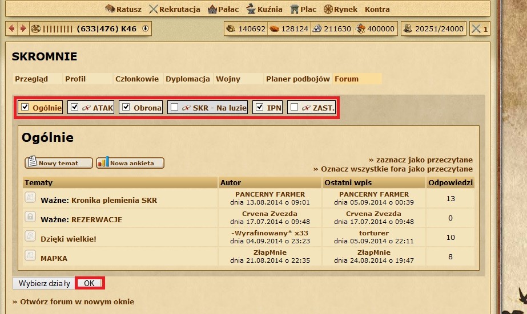The image size is (527, 314).
Task: Click the Rekrutacja crossed swords icon
Action: click(153, 9)
